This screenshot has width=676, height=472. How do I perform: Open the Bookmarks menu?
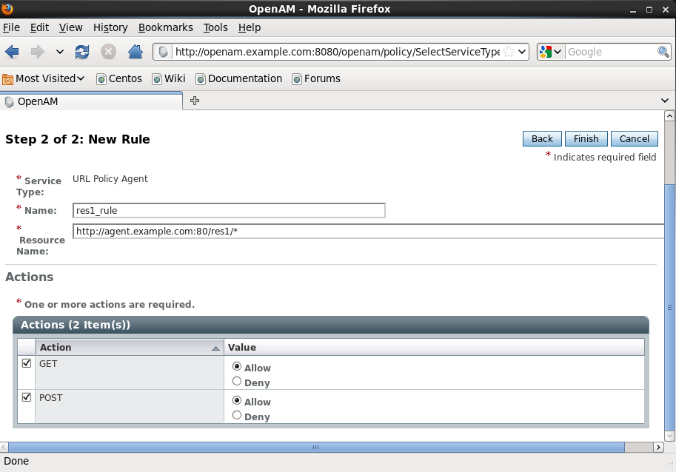(166, 27)
